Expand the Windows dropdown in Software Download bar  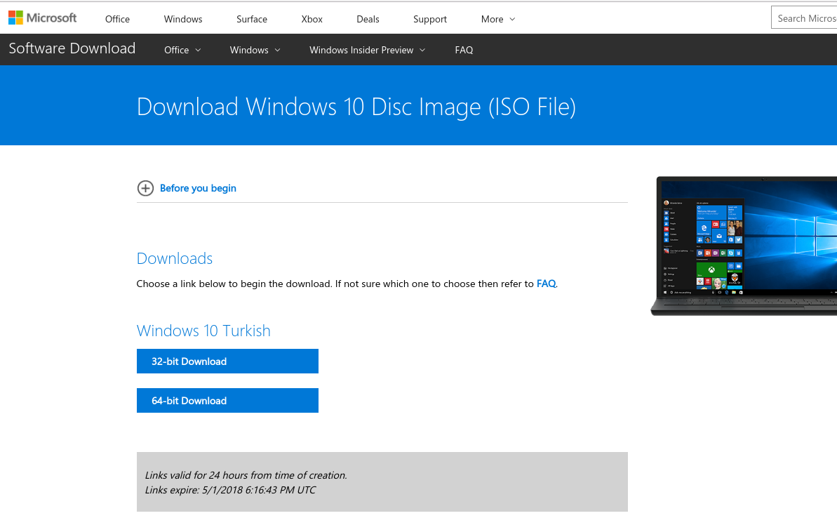(255, 51)
